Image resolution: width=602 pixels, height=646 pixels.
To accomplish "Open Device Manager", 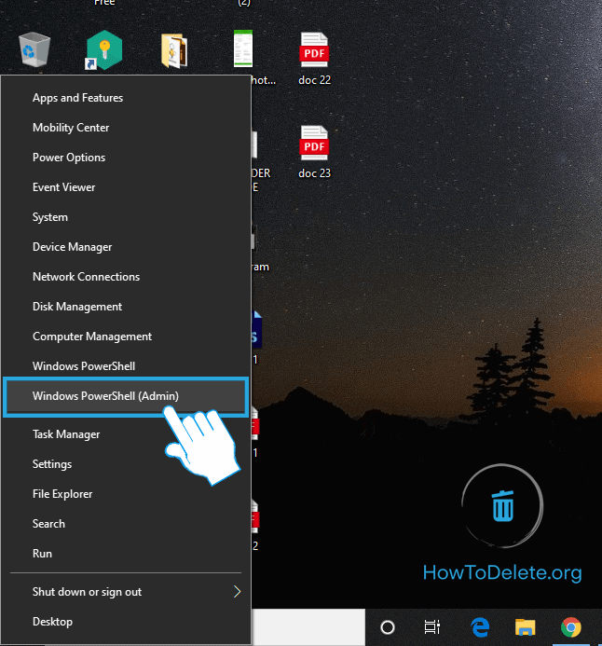I will coord(126,247).
